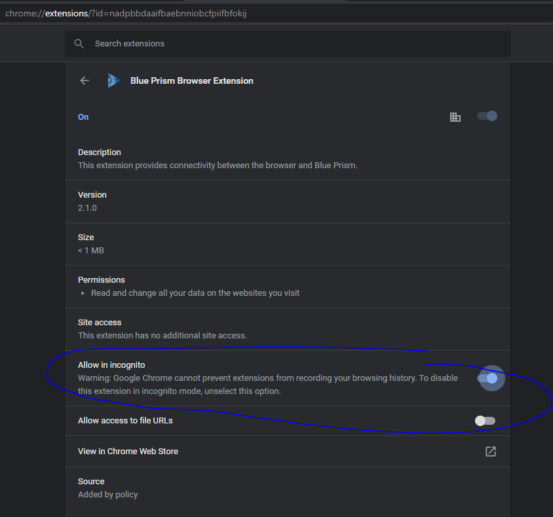
Task: Open View in Chrome Web Store
Action: pyautogui.click(x=288, y=452)
